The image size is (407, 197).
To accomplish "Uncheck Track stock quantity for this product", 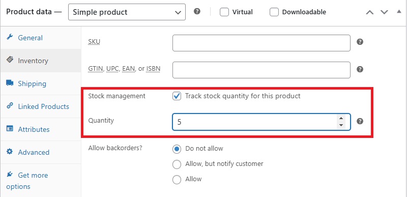I will tap(177, 96).
